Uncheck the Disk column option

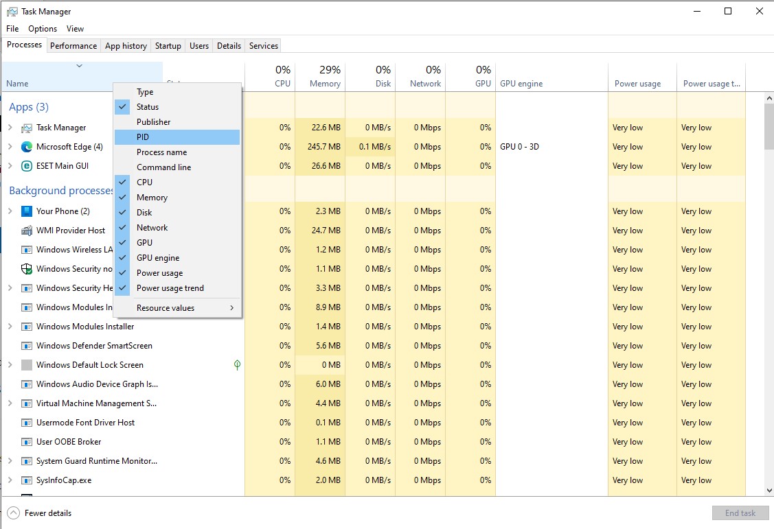177,213
